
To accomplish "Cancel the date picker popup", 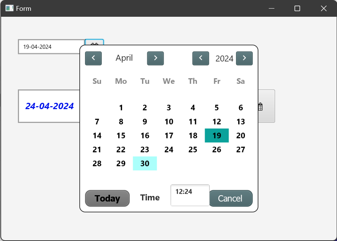I will tap(230, 198).
